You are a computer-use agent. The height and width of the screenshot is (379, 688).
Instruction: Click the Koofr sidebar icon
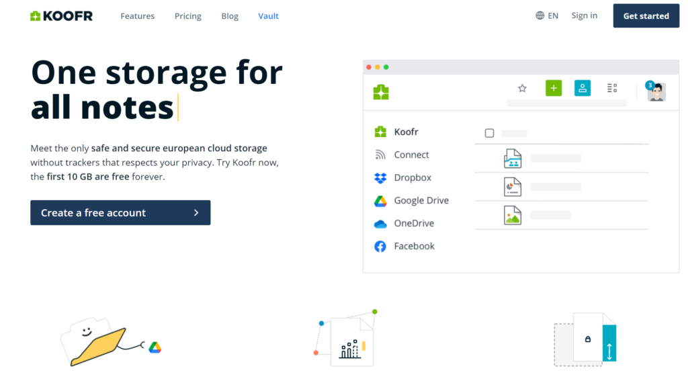[x=380, y=132]
